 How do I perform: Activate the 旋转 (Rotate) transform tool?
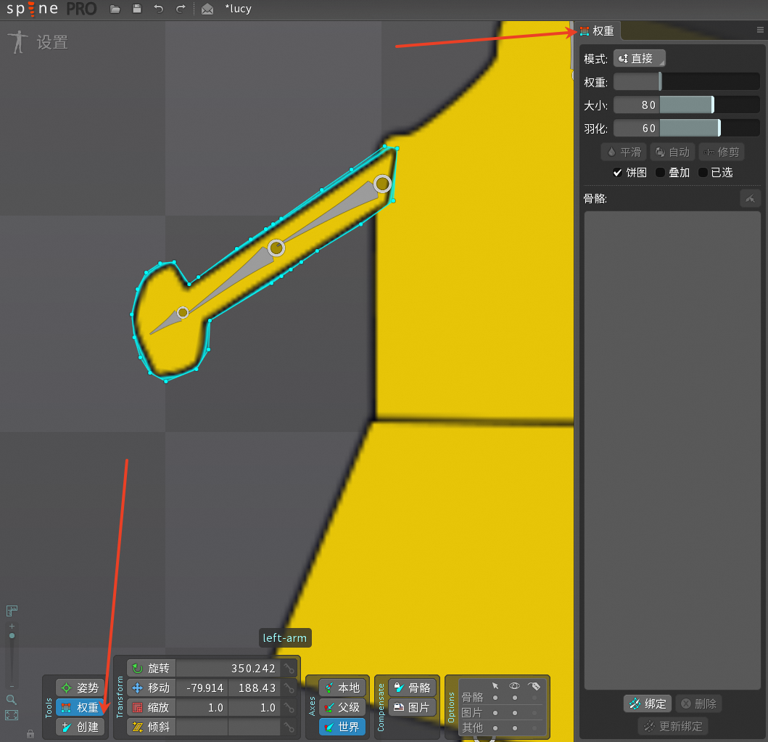pyautogui.click(x=152, y=668)
